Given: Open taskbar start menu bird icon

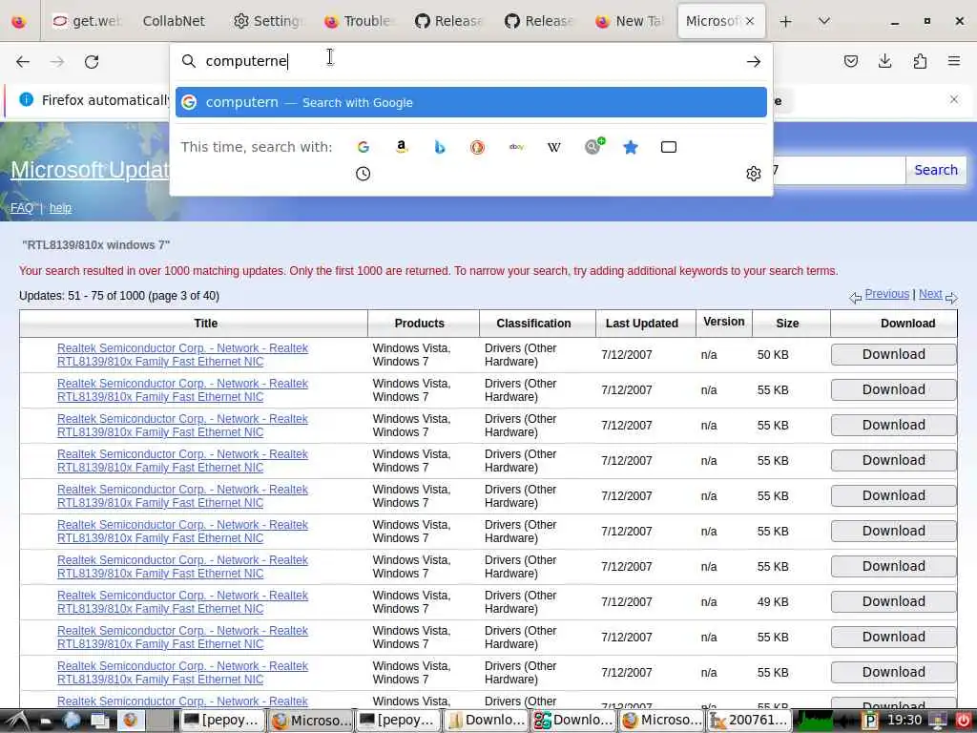Looking at the screenshot, I should [x=17, y=721].
